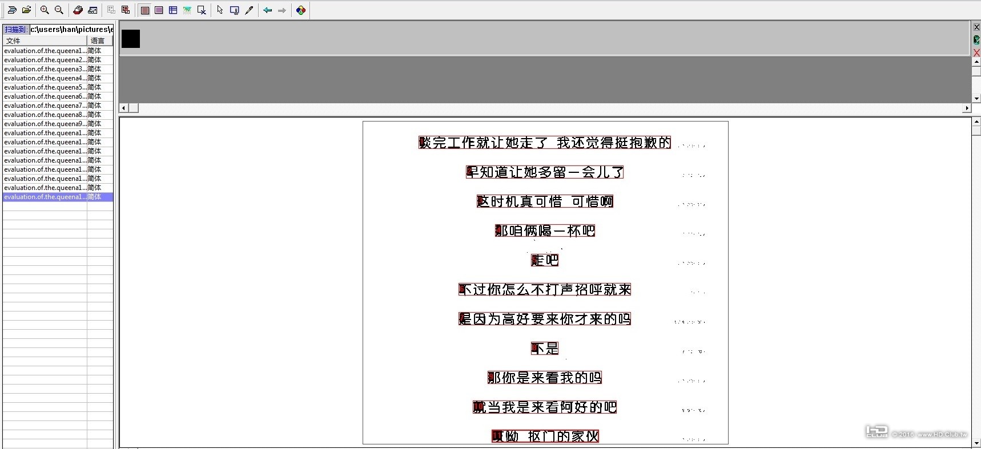The height and width of the screenshot is (449, 981).
Task: Open an image file with the folder icon
Action: pyautogui.click(x=26, y=10)
